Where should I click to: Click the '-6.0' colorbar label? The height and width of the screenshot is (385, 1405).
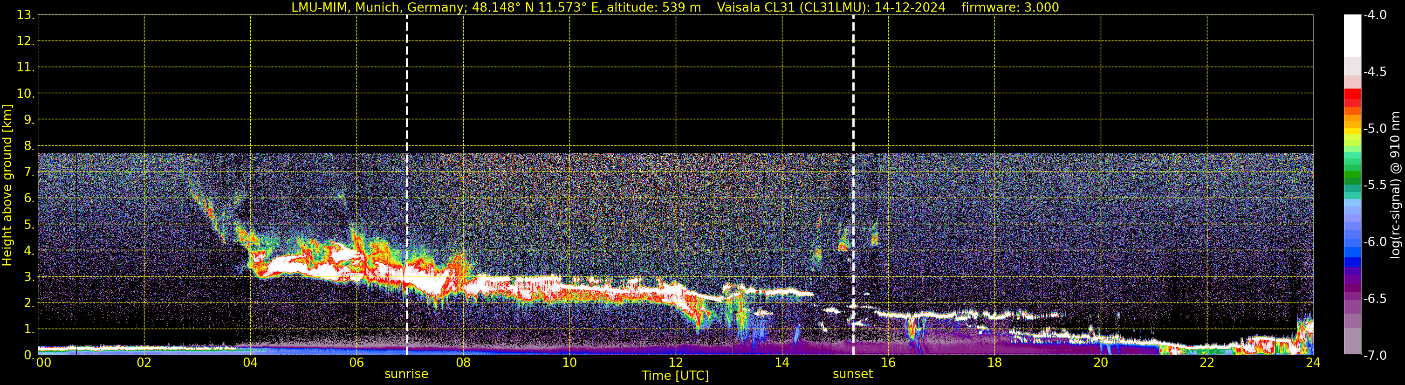[1375, 242]
